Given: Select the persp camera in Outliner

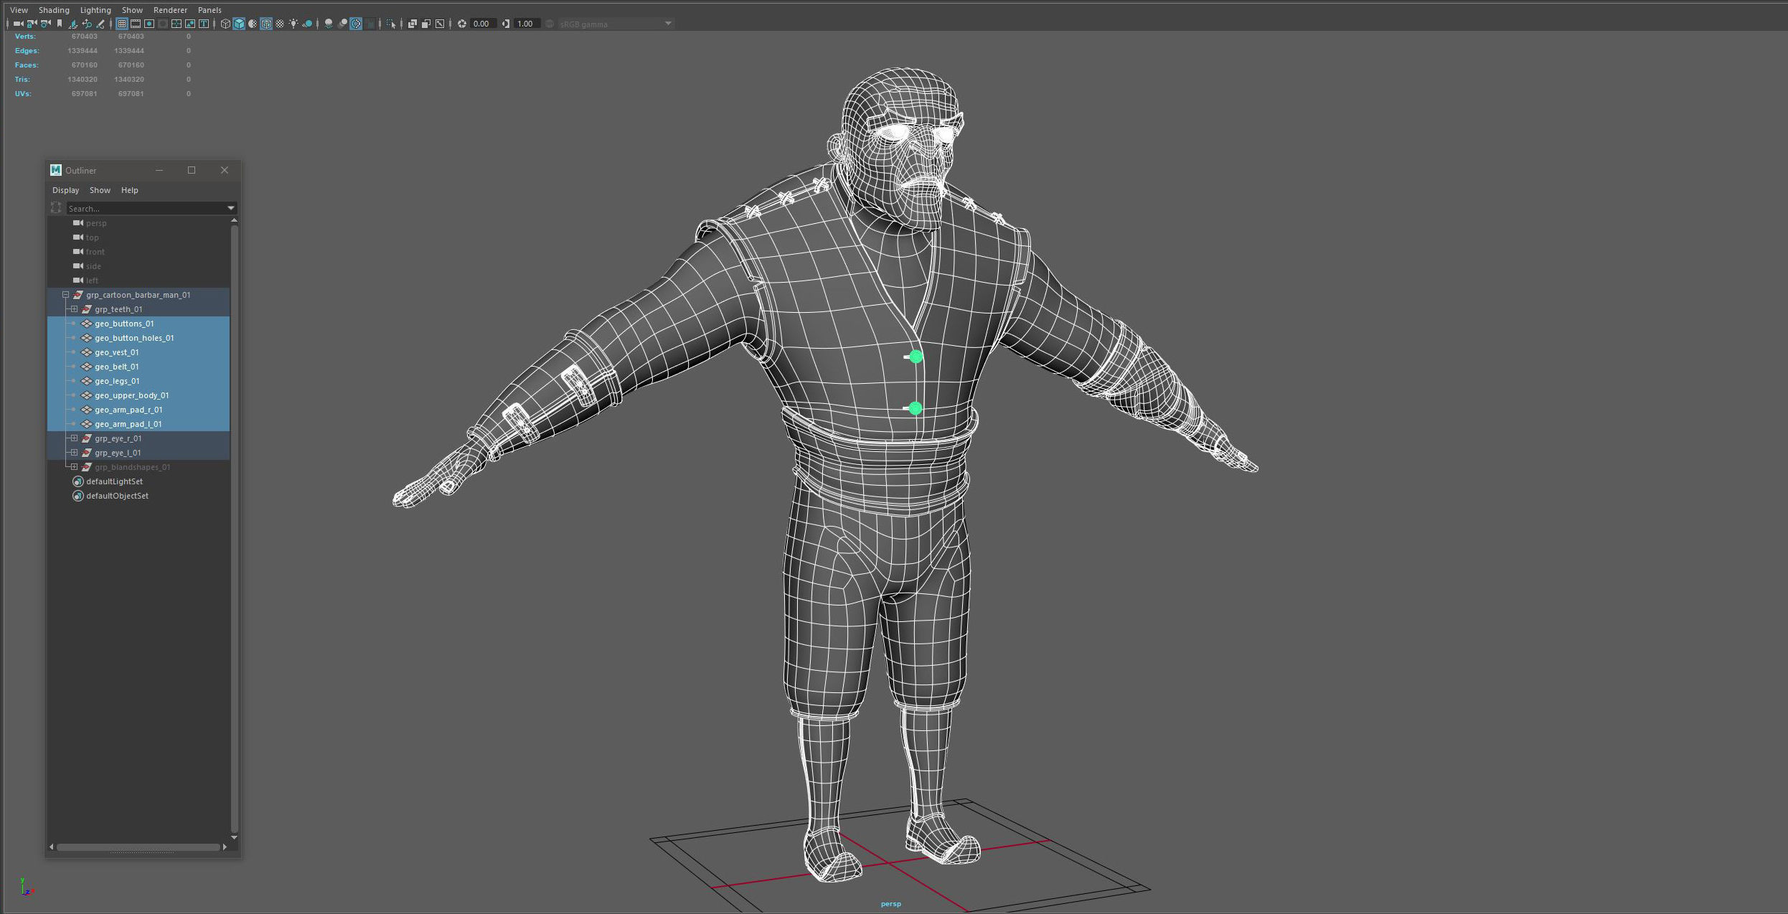Looking at the screenshot, I should point(95,223).
